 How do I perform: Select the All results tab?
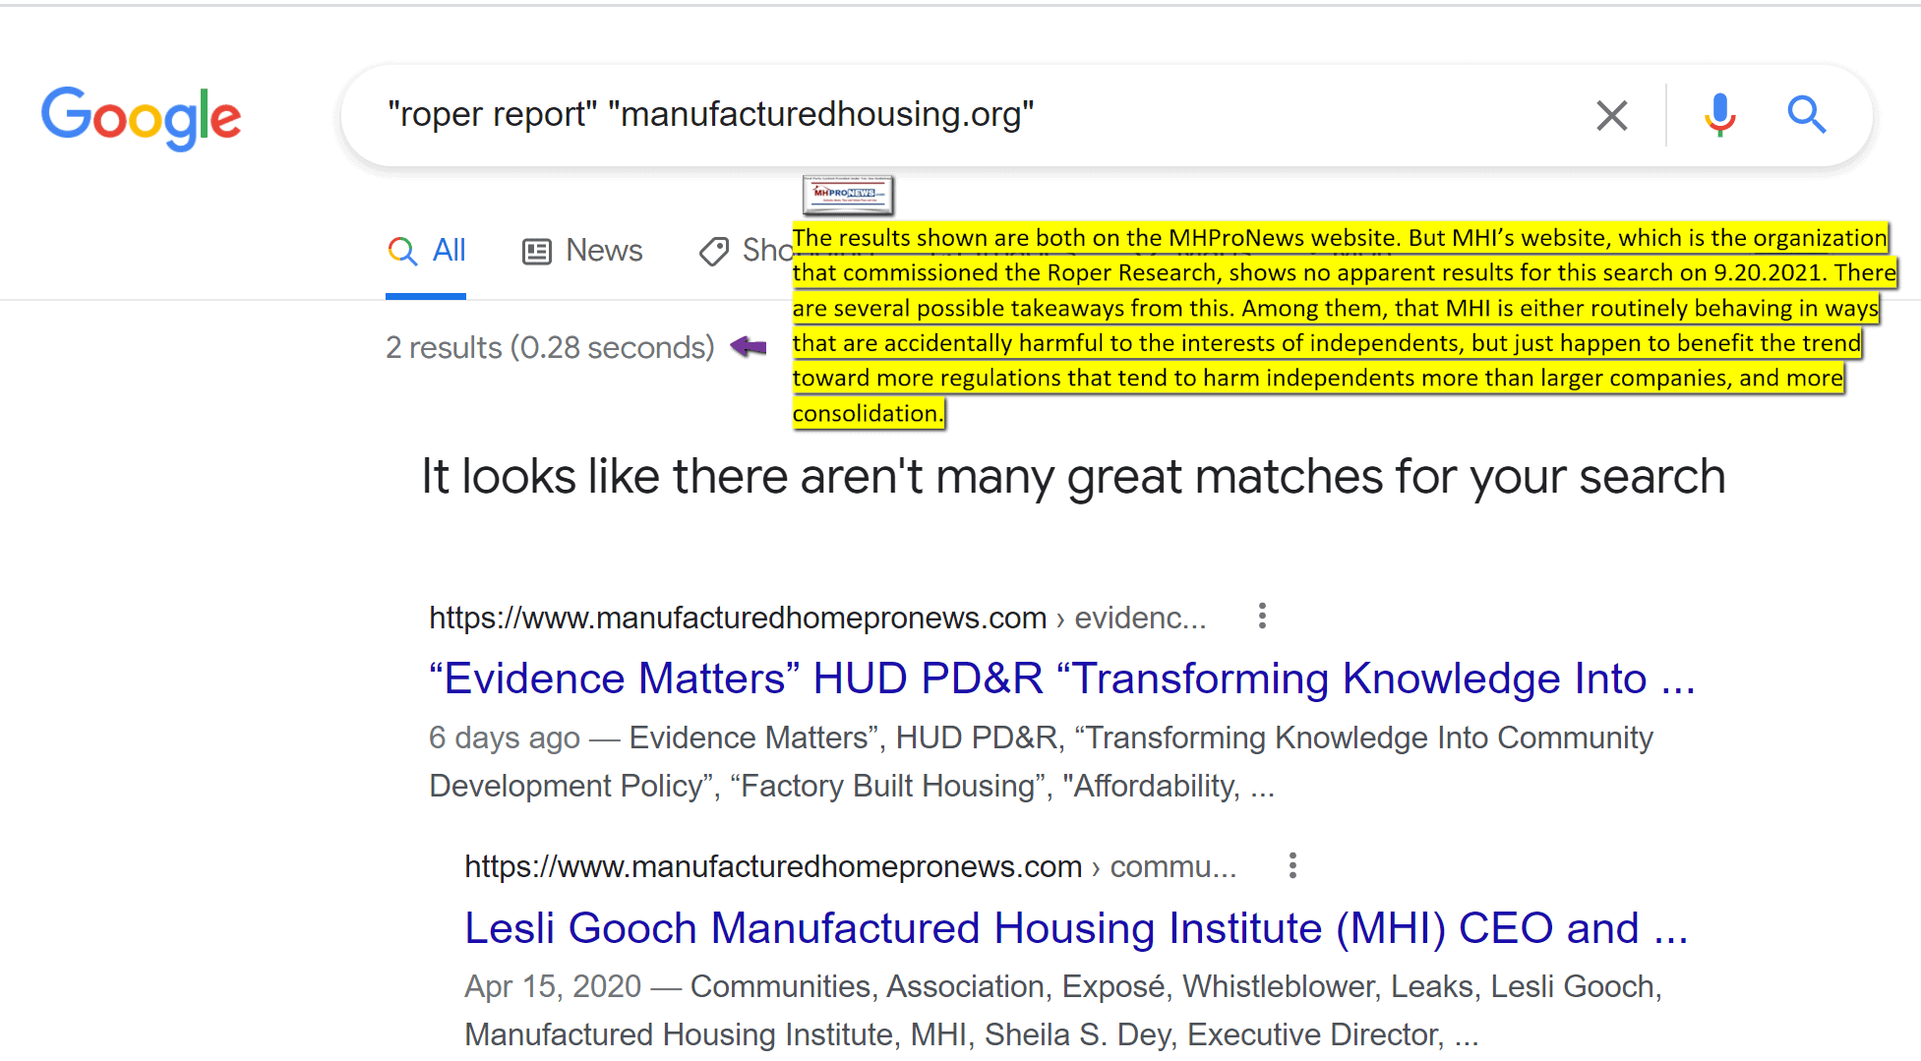(426, 251)
